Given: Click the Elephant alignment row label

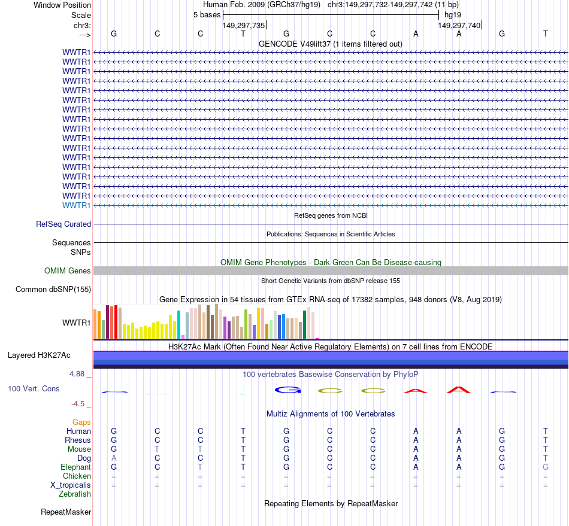Looking at the screenshot, I should [75, 467].
